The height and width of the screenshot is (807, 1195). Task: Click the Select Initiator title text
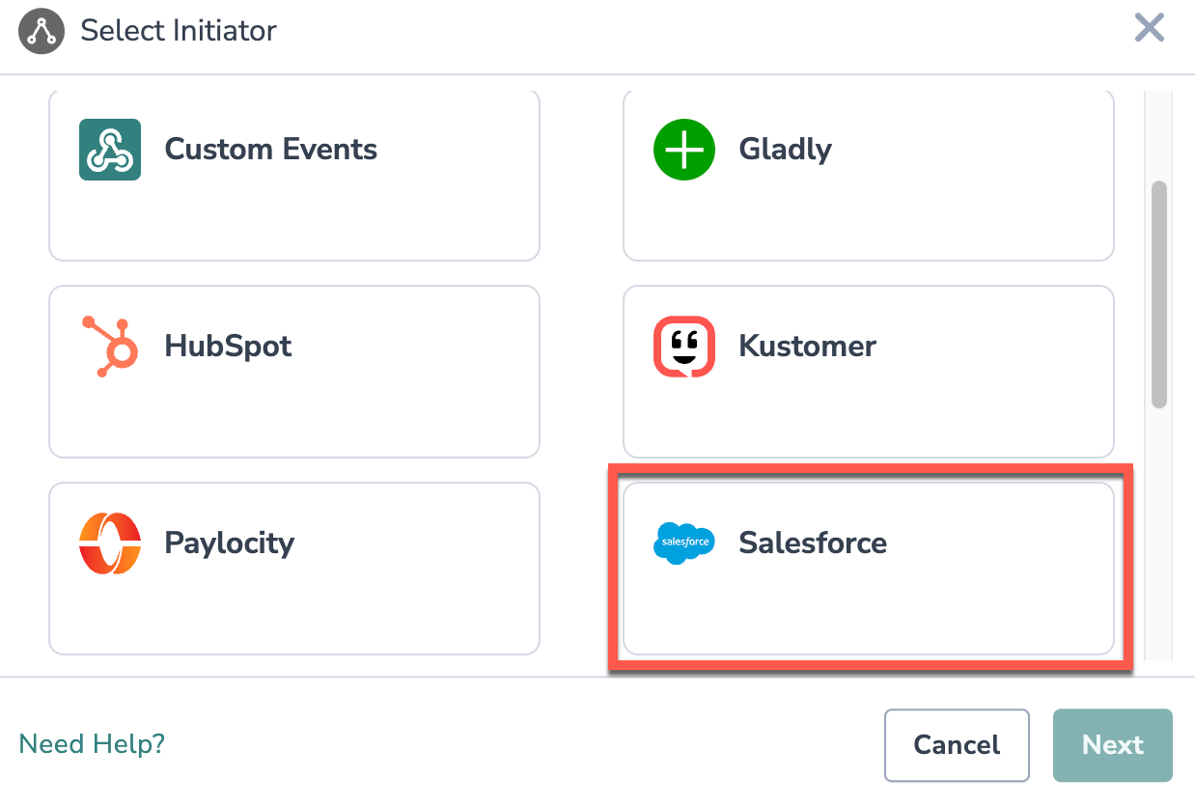click(x=179, y=31)
